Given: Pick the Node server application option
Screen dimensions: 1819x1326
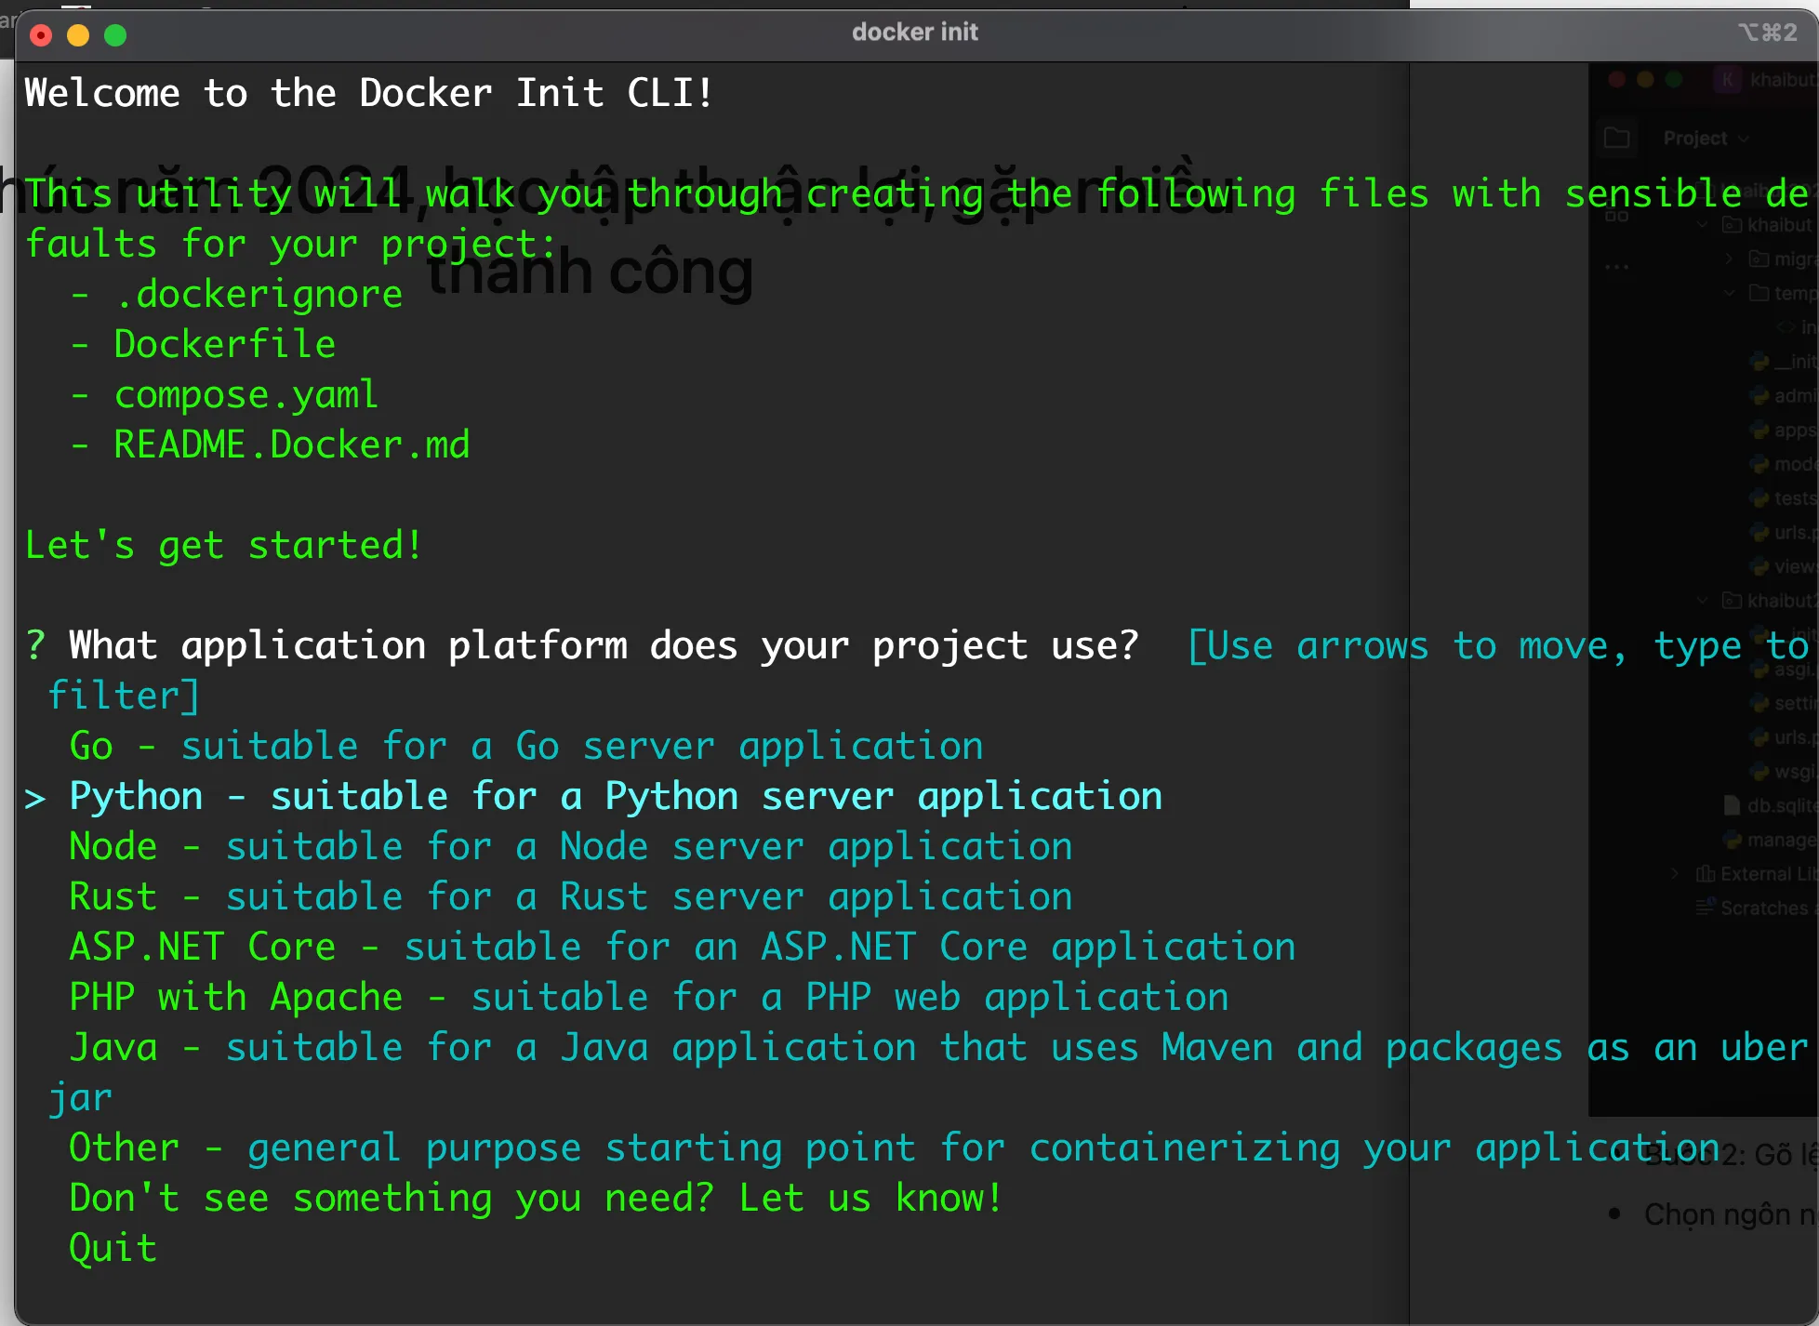Looking at the screenshot, I should pyautogui.click(x=570, y=846).
